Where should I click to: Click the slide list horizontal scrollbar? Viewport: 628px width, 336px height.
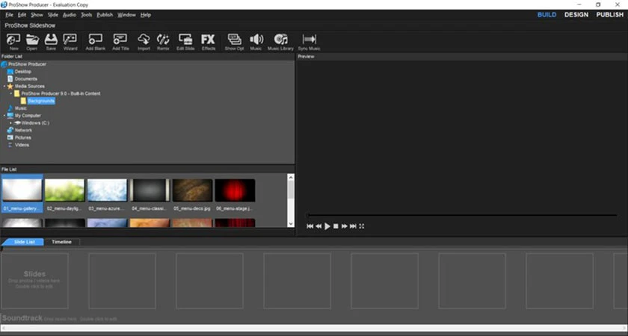click(x=313, y=328)
